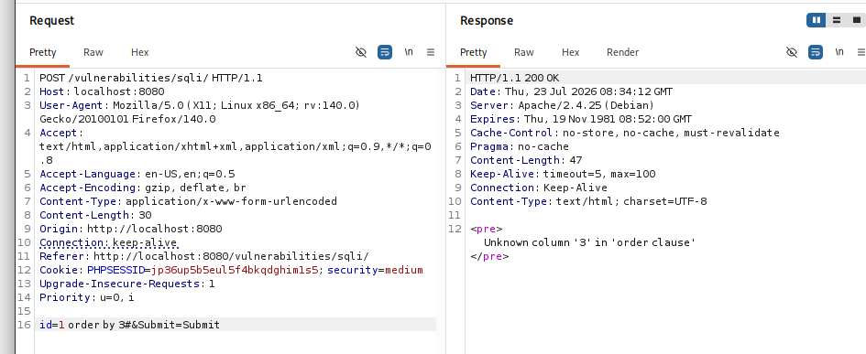Click the Content-Length: 47 header
The image size is (866, 354).
tap(526, 160)
